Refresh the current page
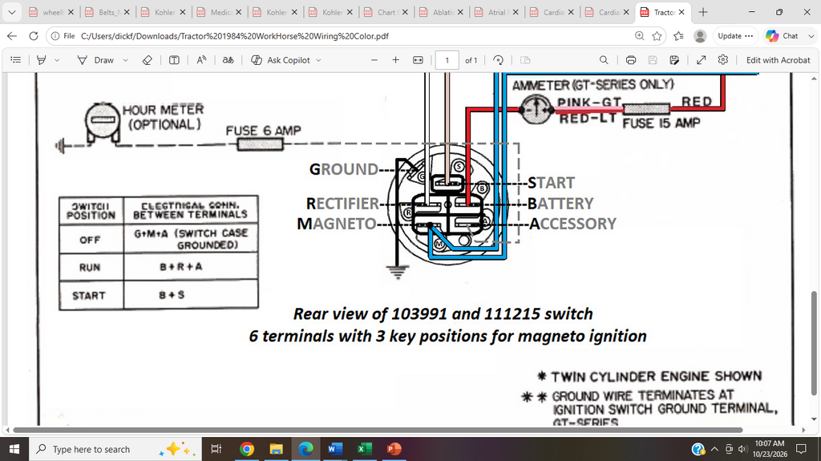Screen dimensions: 821x461 click(x=34, y=36)
